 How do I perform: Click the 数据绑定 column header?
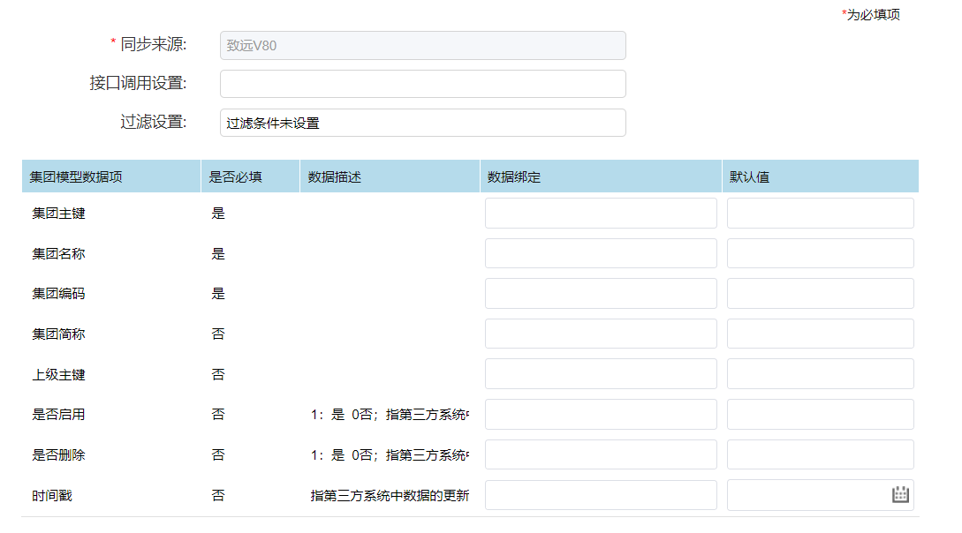[x=514, y=176]
